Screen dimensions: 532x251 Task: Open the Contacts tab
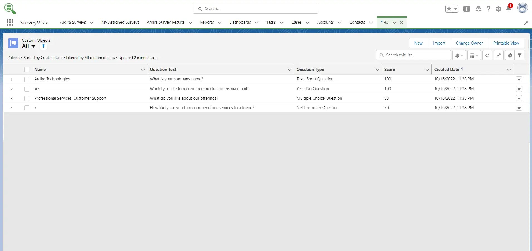[x=357, y=22]
